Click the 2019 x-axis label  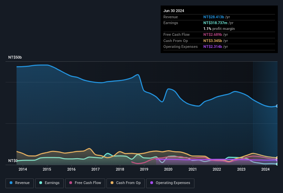[x=144, y=169]
